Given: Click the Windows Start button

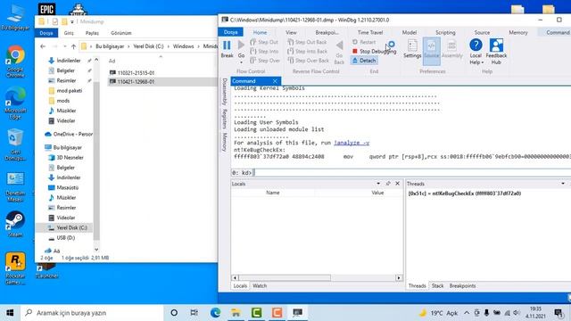Looking at the screenshot, I should pos(10,313).
